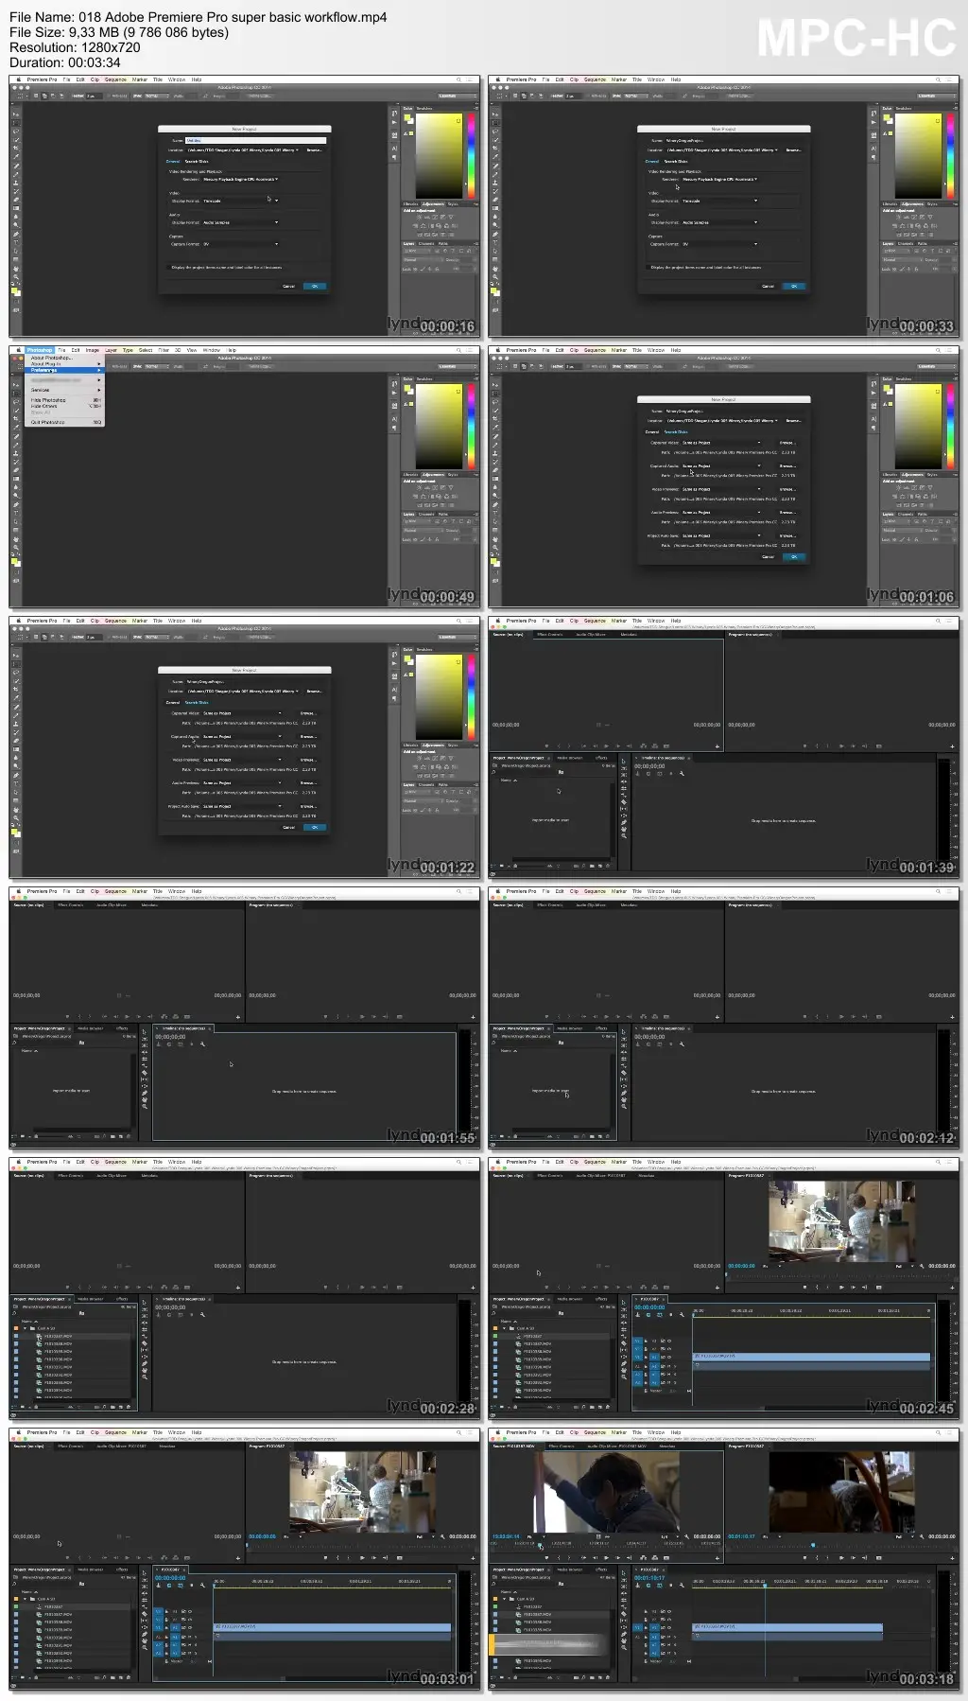Open the Character panel icon in the 00:00:49 frame

coord(394,418)
